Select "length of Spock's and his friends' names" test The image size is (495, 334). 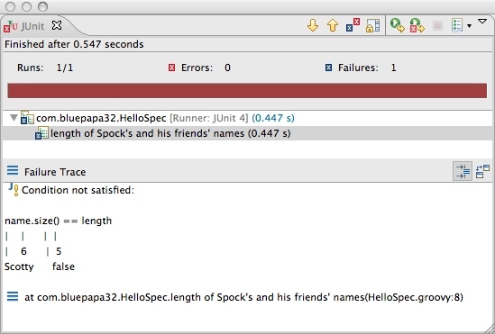pyautogui.click(x=247, y=133)
